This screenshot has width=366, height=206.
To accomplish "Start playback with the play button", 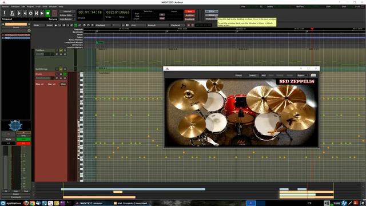I will point(42,13).
